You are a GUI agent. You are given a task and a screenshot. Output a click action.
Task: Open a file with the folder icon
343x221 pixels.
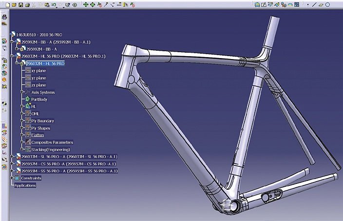[x=14, y=4]
